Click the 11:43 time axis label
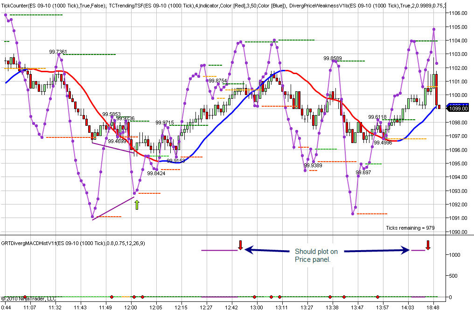The image size is (474, 314). (x=80, y=307)
